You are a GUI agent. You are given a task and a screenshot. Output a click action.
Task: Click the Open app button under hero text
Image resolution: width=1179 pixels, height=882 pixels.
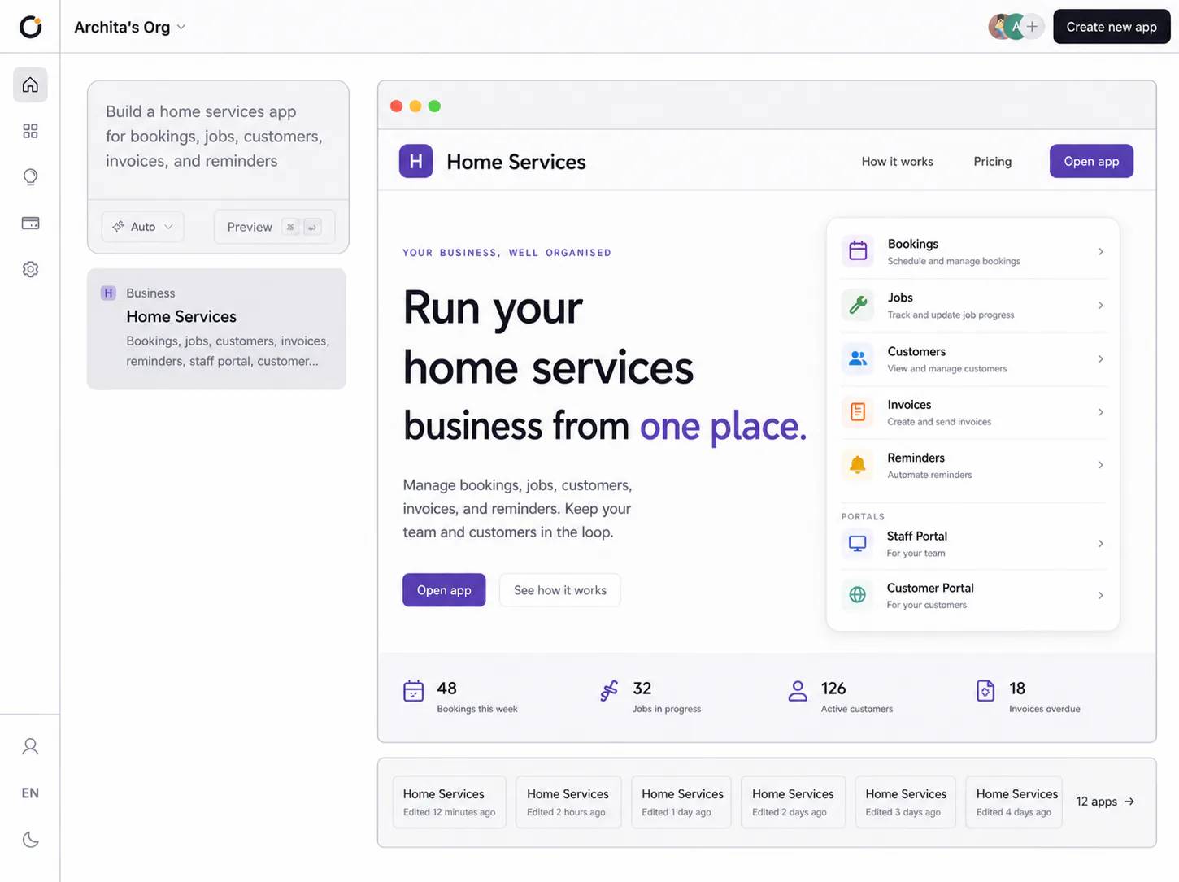click(x=444, y=590)
